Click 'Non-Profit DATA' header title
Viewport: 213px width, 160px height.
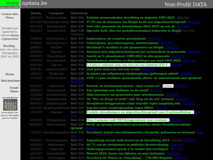click(x=186, y=5)
